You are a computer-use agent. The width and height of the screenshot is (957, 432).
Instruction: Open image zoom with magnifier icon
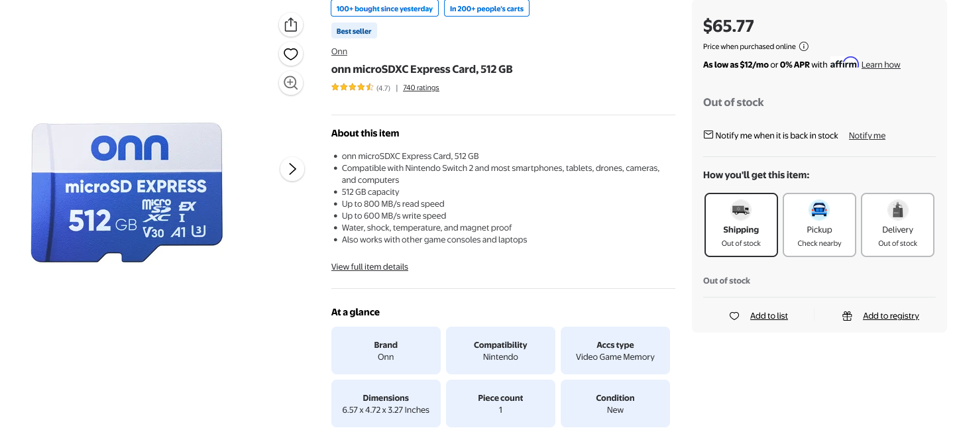click(291, 83)
